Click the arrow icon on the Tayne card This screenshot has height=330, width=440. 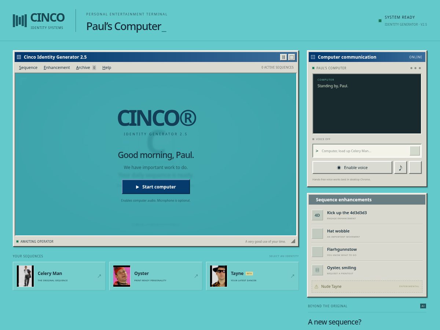293,276
